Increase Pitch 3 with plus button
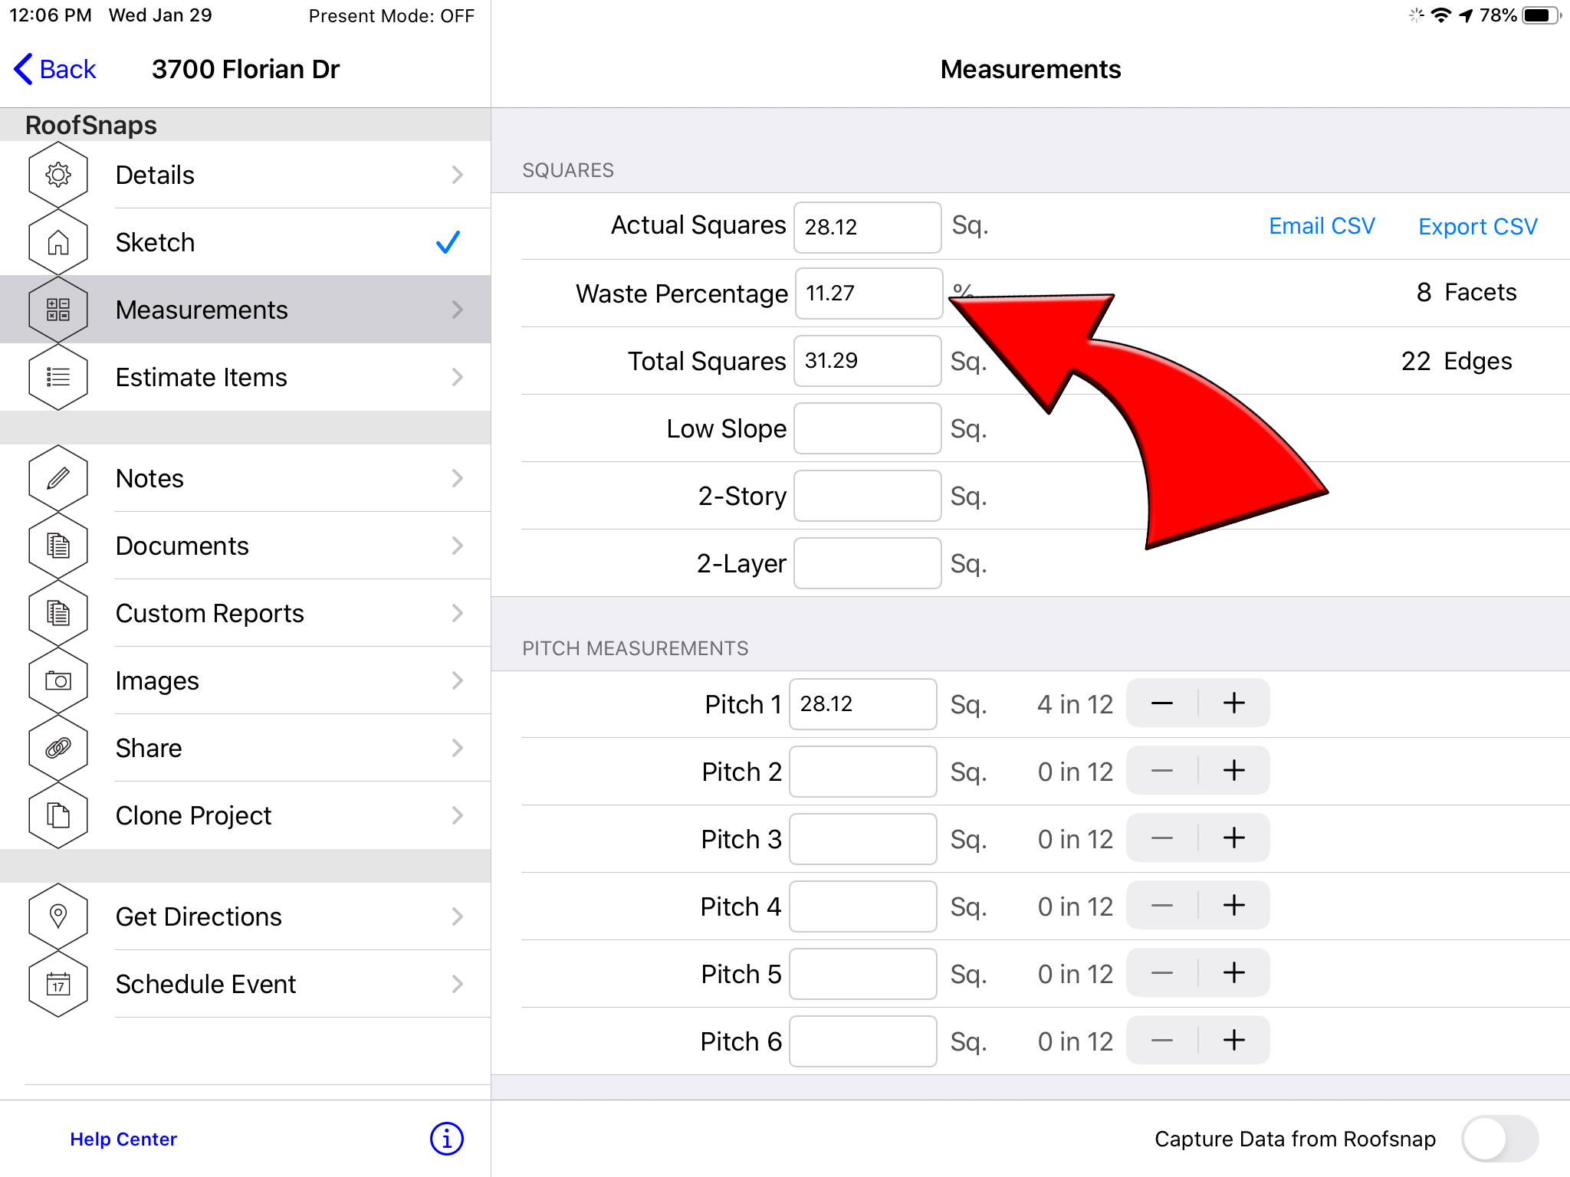Screen dimensions: 1570x1177 (1233, 838)
